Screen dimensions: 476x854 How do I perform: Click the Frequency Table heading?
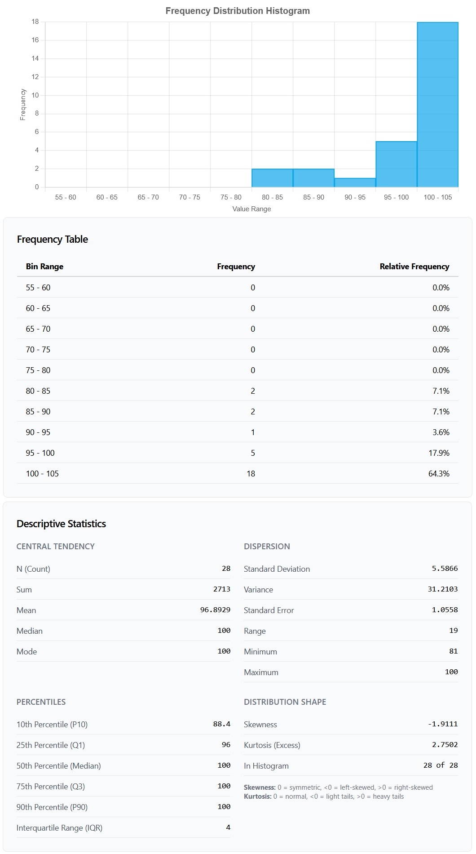tap(53, 239)
